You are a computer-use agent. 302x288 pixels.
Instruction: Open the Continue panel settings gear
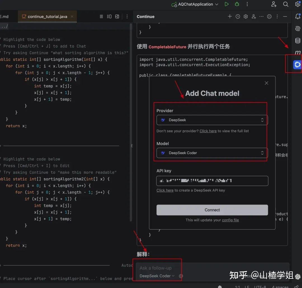coord(246,16)
